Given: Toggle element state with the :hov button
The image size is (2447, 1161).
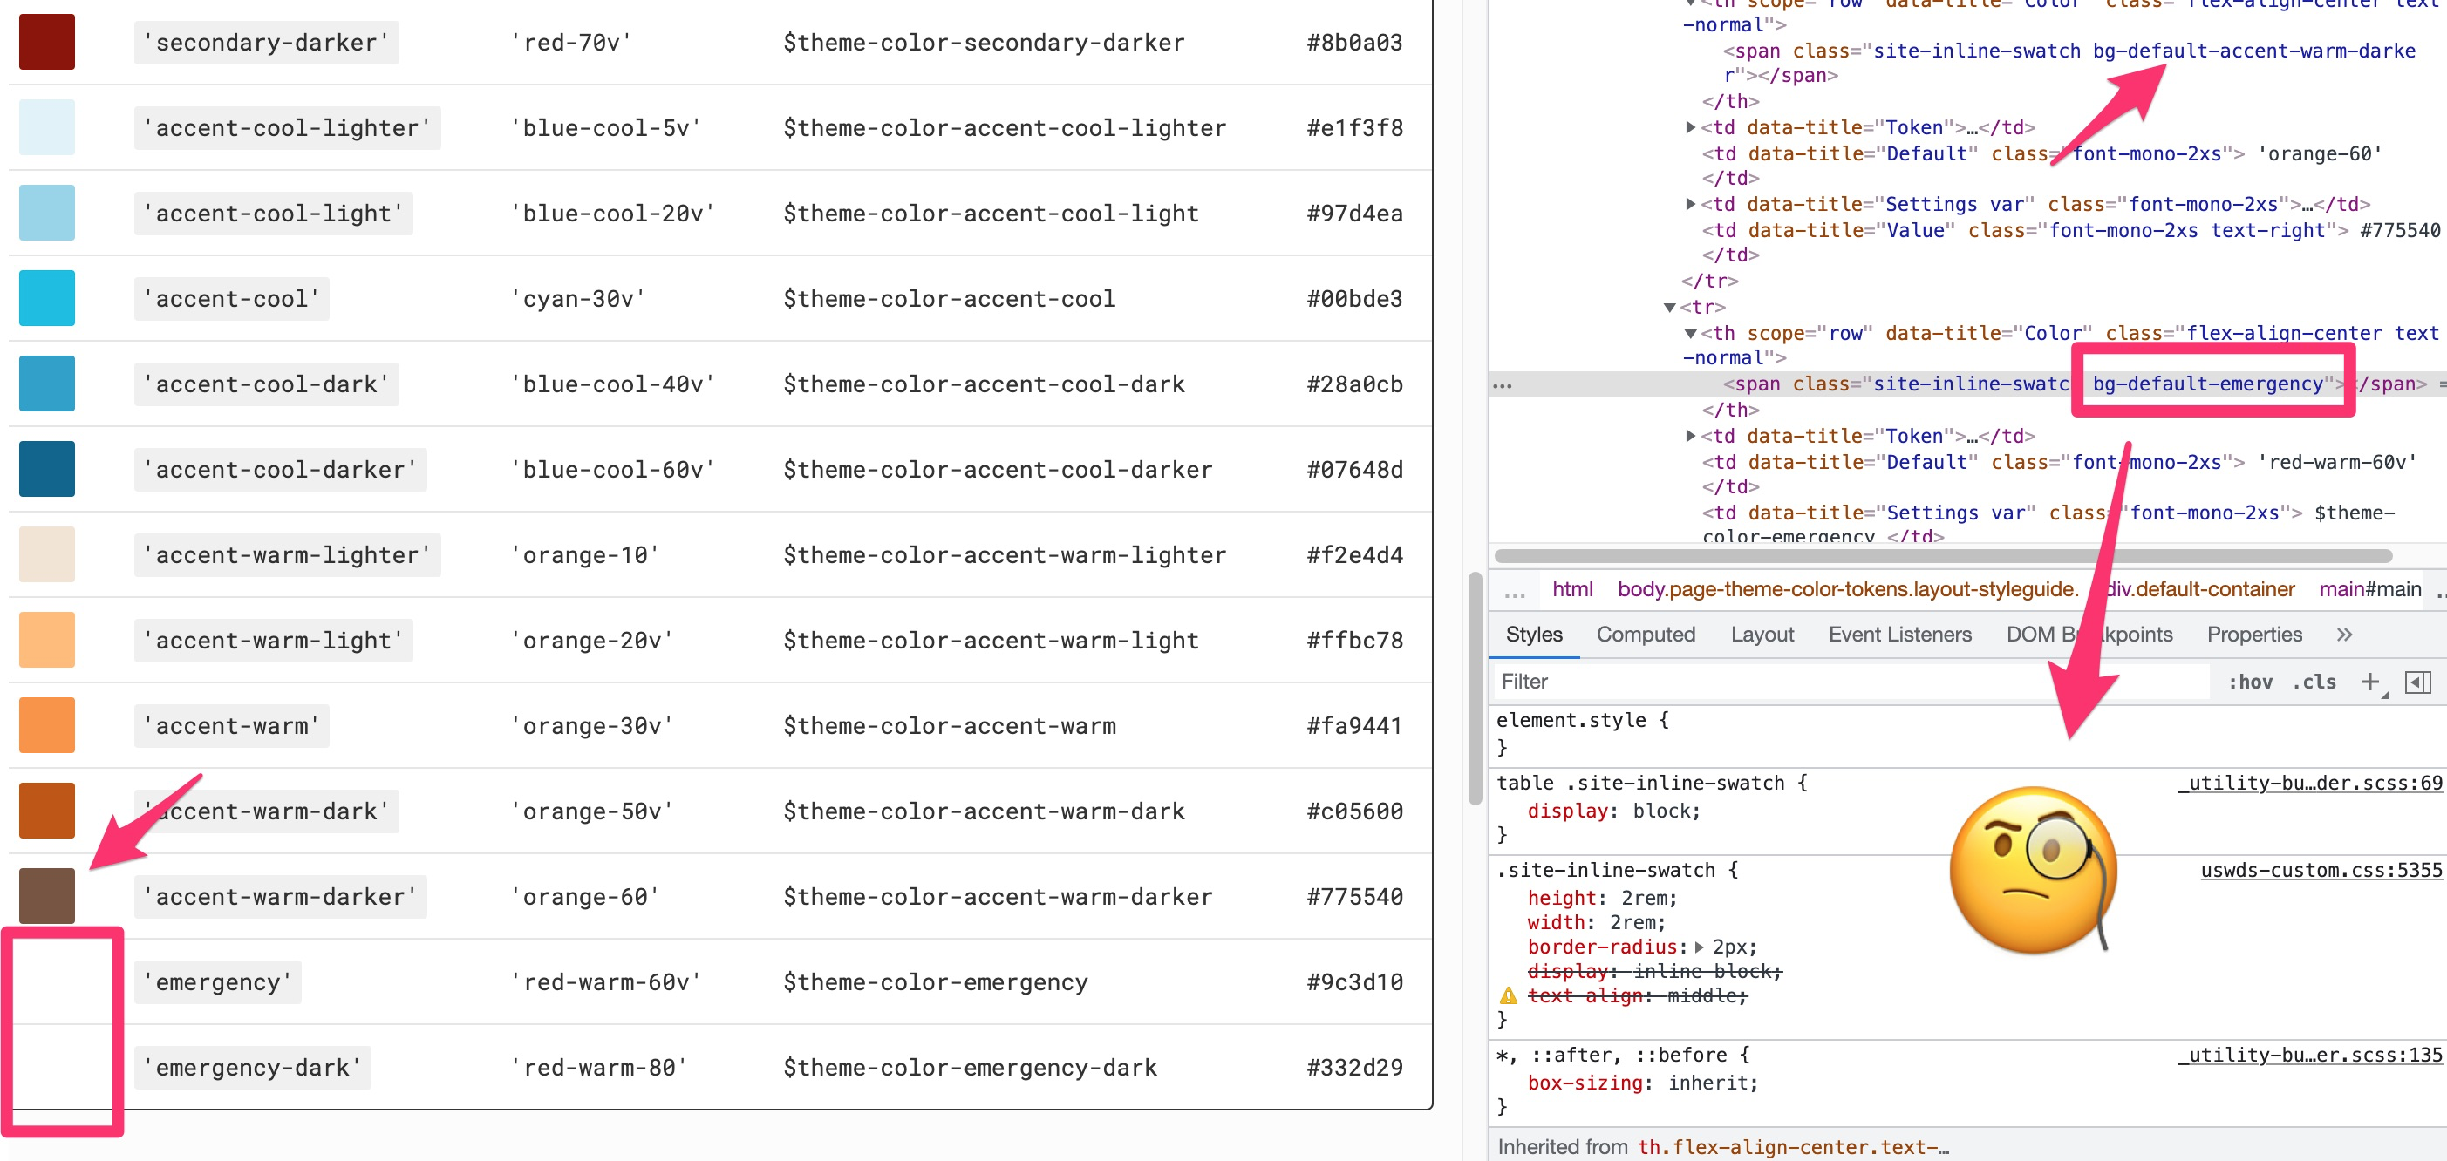Looking at the screenshot, I should pos(2251,682).
